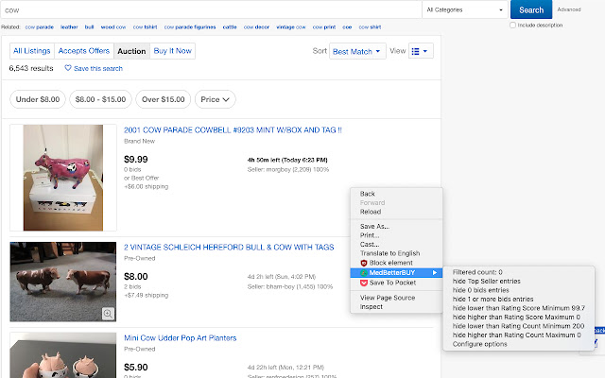Open related search cow parade figurines
The image size is (605, 378).
point(190,27)
